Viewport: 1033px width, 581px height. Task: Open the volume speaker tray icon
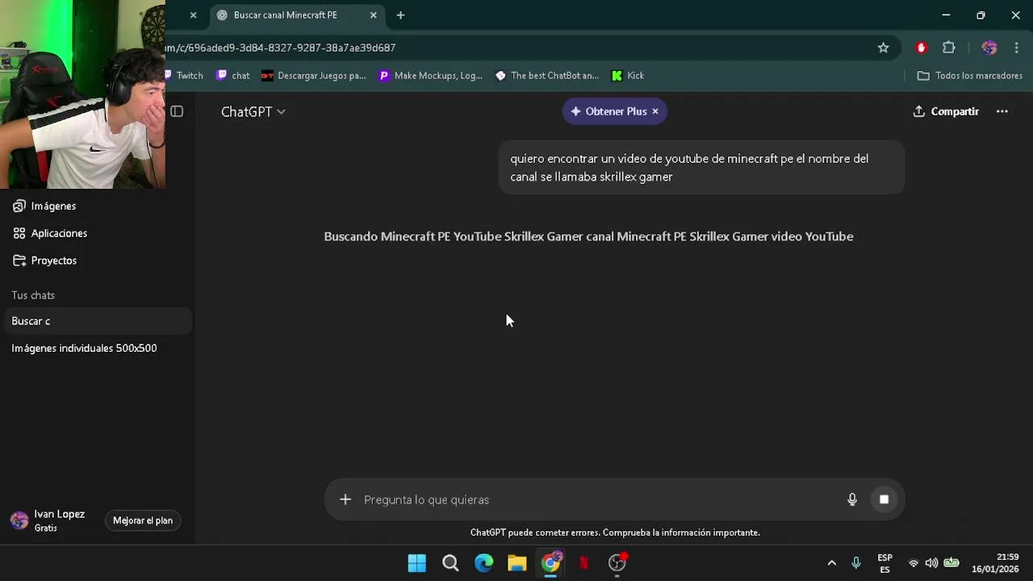932,563
